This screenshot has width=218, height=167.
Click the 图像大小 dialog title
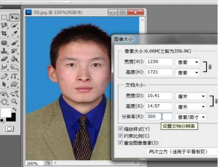coord(124,39)
